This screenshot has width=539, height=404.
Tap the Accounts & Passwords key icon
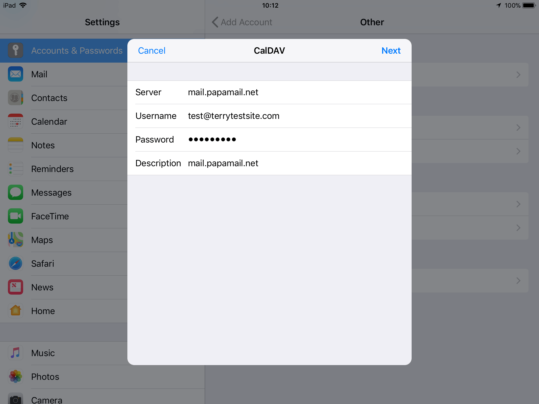coord(16,50)
